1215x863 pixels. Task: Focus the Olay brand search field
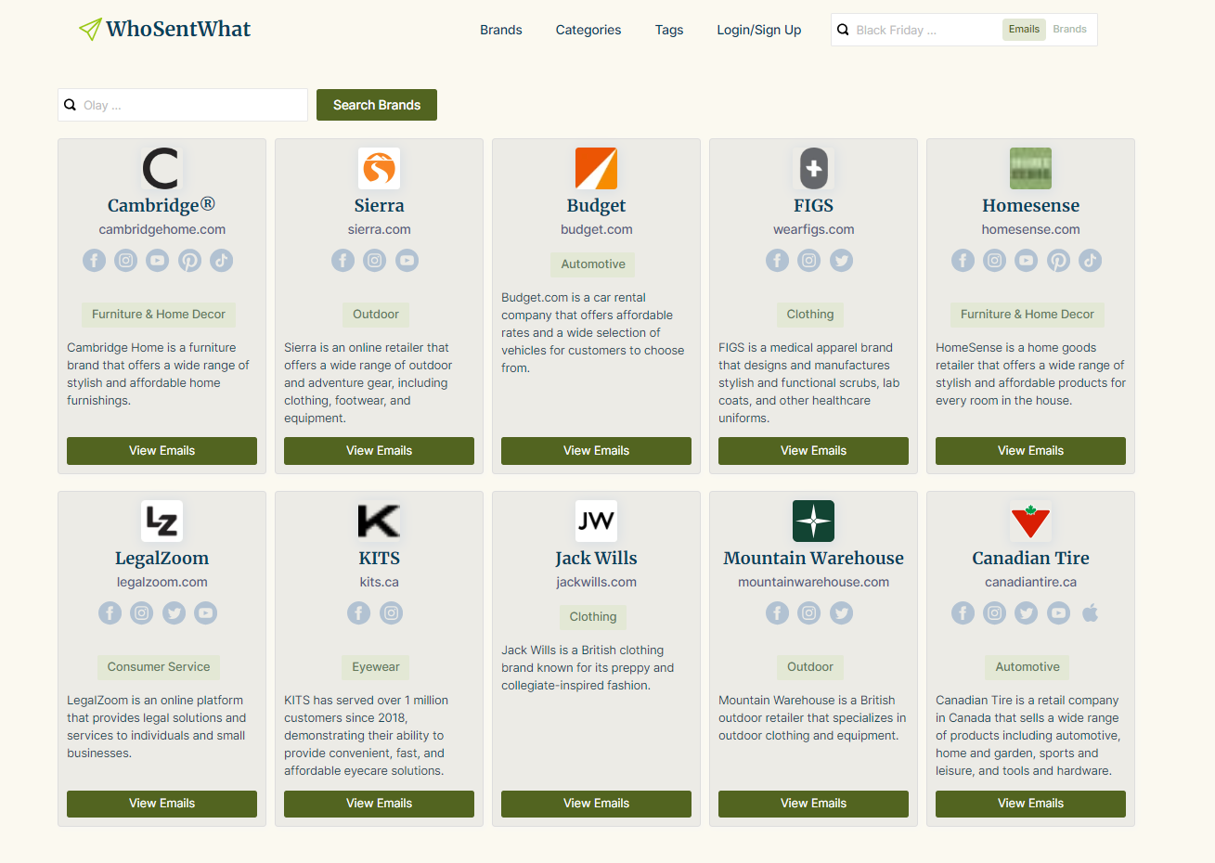tap(183, 105)
